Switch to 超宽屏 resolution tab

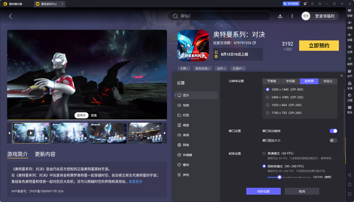pos(309,81)
